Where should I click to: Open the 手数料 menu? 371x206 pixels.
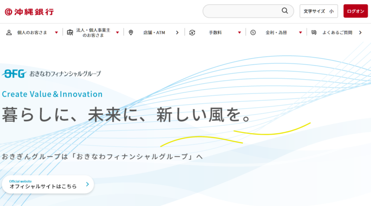tap(215, 32)
